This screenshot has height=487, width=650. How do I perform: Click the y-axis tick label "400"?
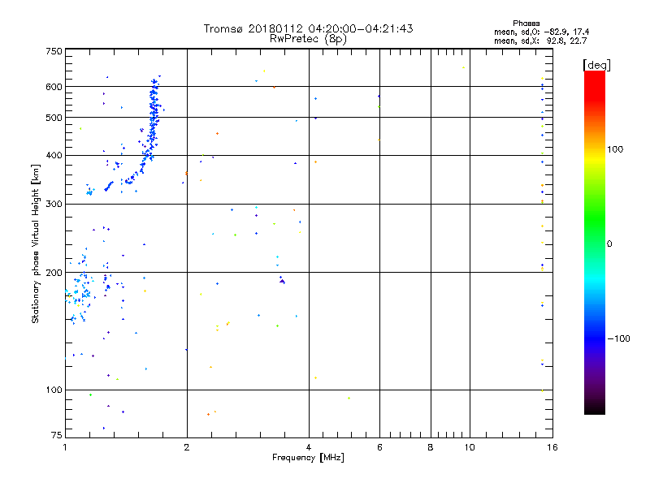point(54,155)
